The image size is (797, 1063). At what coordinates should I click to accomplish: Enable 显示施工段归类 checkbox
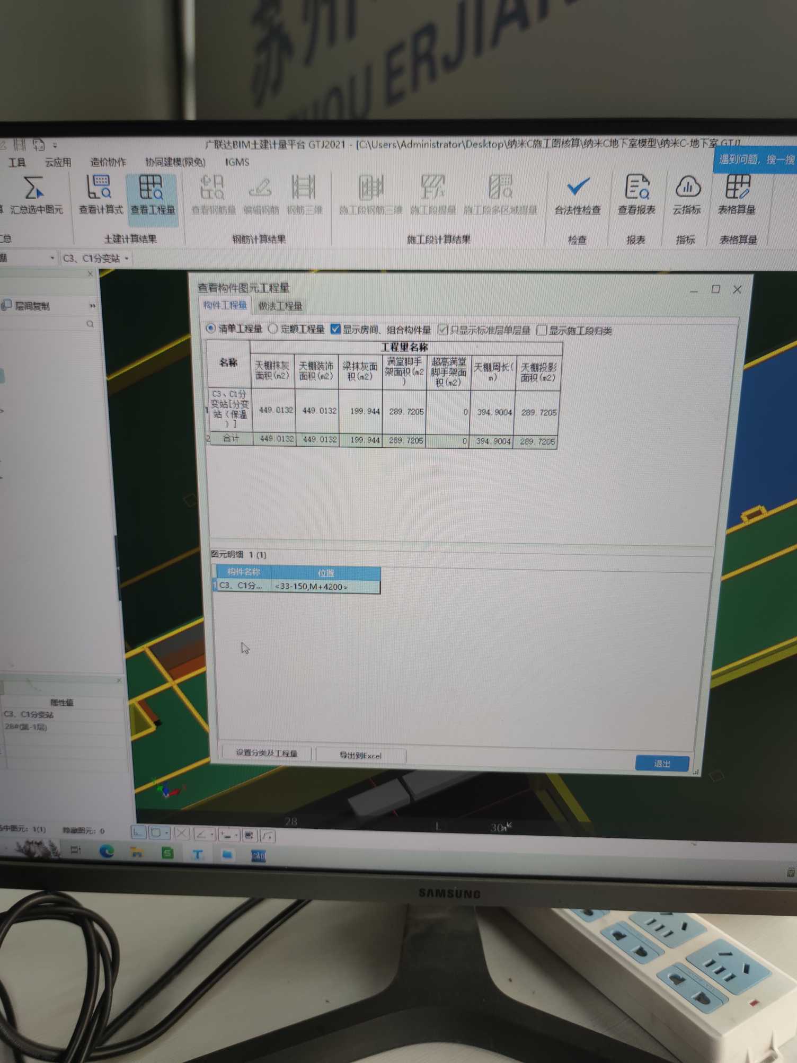[x=542, y=331]
